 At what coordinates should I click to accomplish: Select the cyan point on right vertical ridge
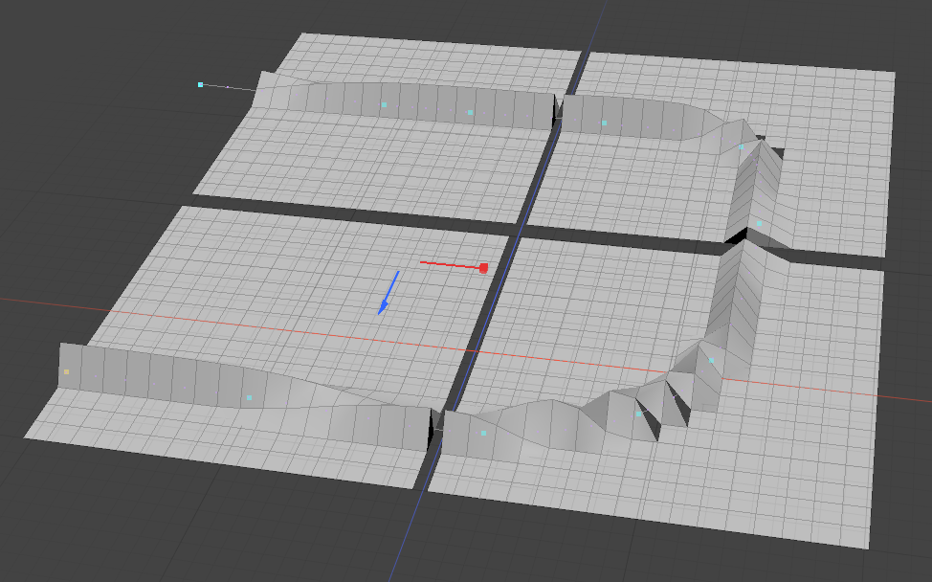tap(759, 223)
